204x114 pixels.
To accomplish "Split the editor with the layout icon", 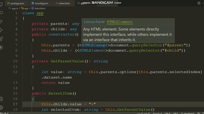I will click(x=199, y=3).
